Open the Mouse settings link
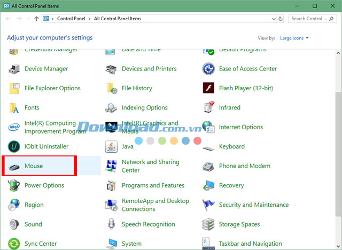 click(x=34, y=166)
